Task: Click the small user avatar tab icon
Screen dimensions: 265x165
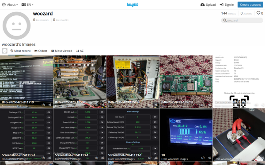Action: [x=4, y=51]
